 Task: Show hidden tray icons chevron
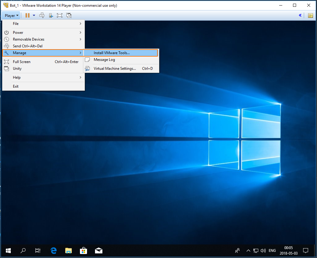(x=248, y=251)
